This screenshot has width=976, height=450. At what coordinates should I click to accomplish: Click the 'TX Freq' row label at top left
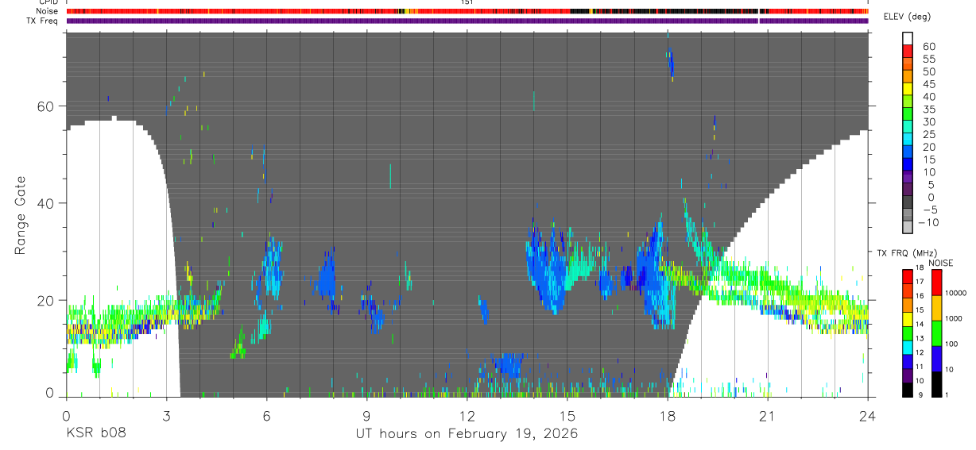tap(44, 21)
